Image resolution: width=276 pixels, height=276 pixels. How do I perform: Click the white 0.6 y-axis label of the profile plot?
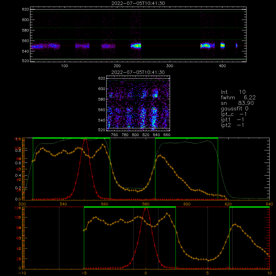18,163
